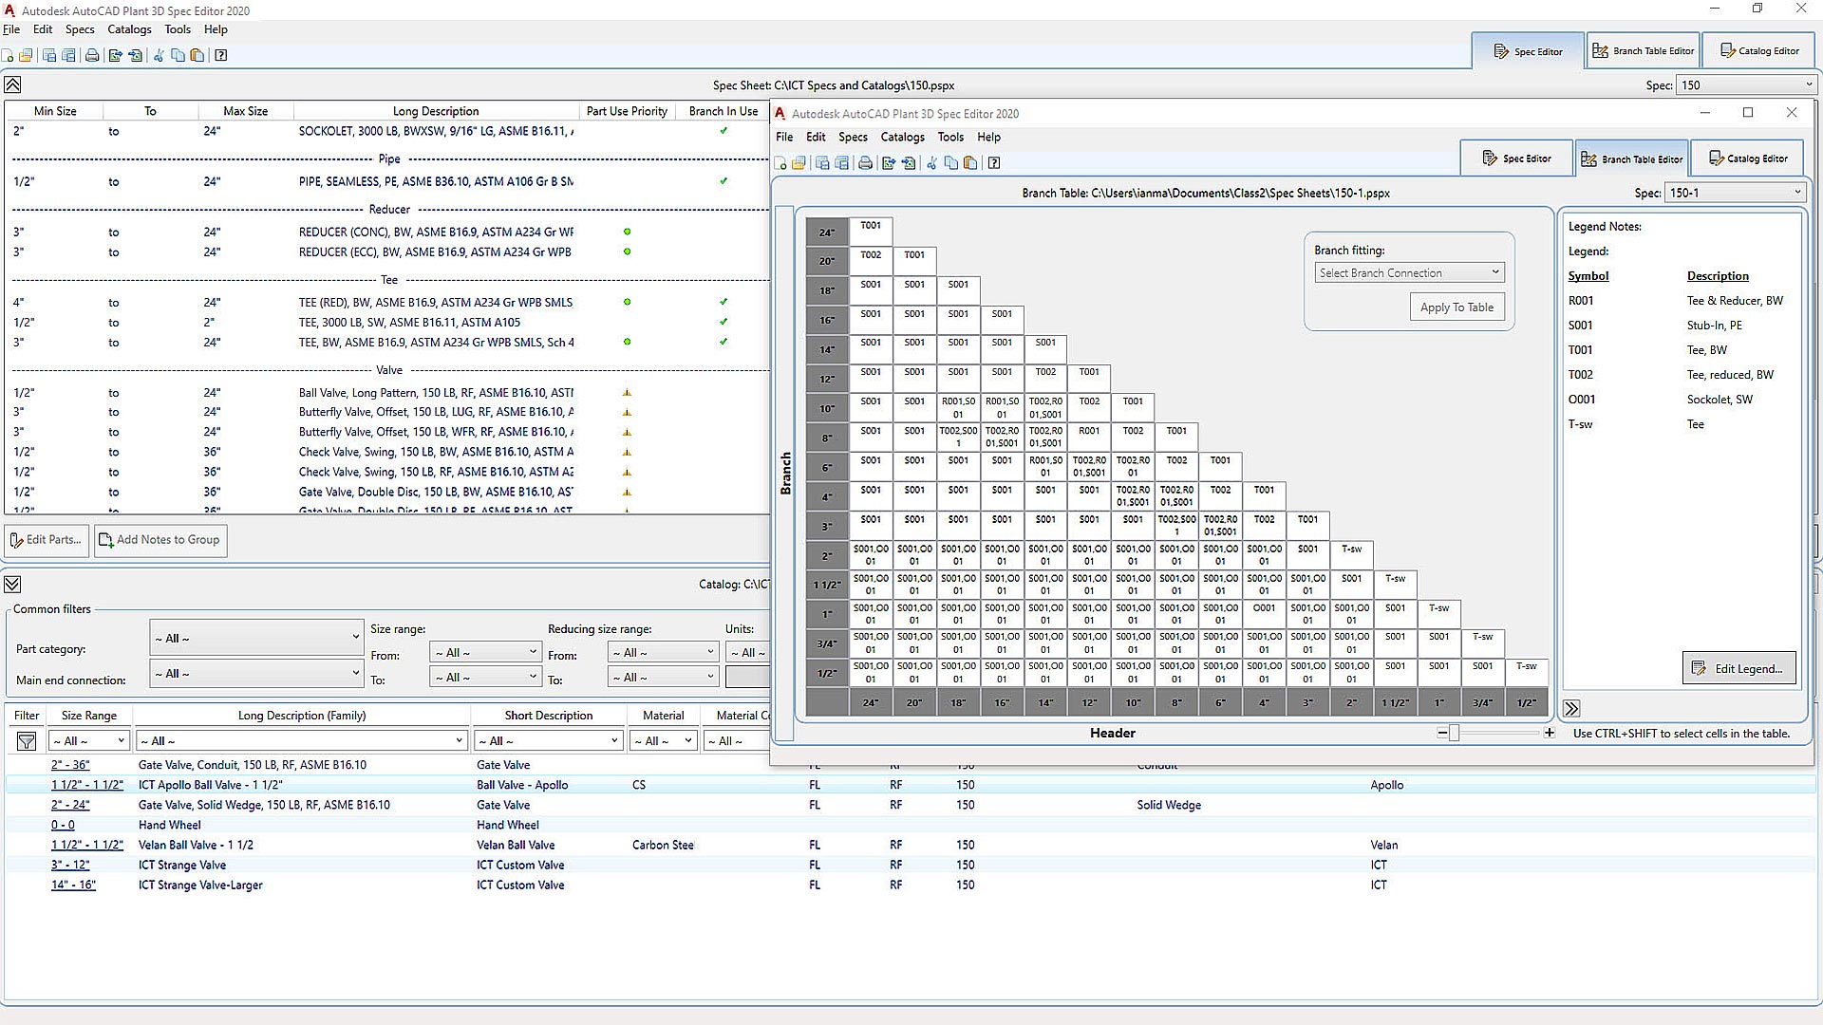This screenshot has width=1823, height=1025.
Task: Click the Edit Legend... button
Action: pos(1738,668)
